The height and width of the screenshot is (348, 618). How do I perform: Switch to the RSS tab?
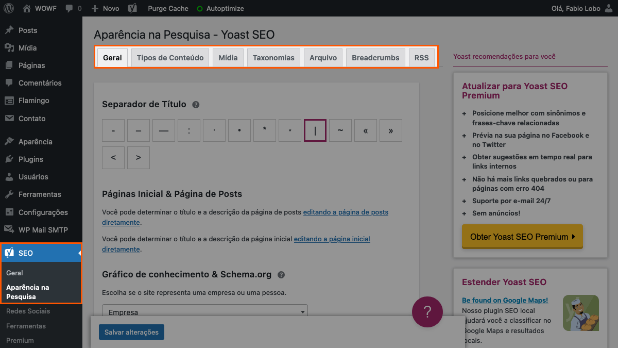pos(421,58)
